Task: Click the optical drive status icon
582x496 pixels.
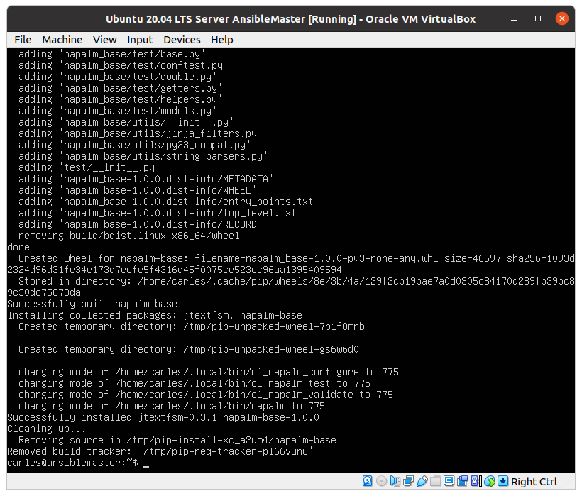Action: point(382,481)
